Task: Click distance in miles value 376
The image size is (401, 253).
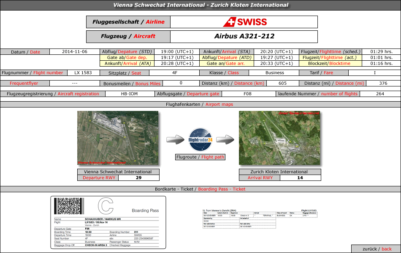Action: tap(383, 83)
